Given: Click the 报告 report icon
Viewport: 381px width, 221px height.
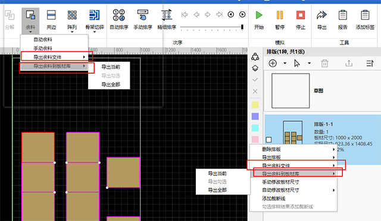Looking at the screenshot, I should [343, 15].
